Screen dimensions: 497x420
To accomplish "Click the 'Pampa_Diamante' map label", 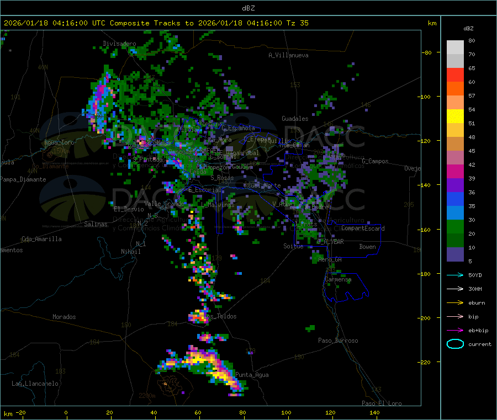I will (x=23, y=179).
